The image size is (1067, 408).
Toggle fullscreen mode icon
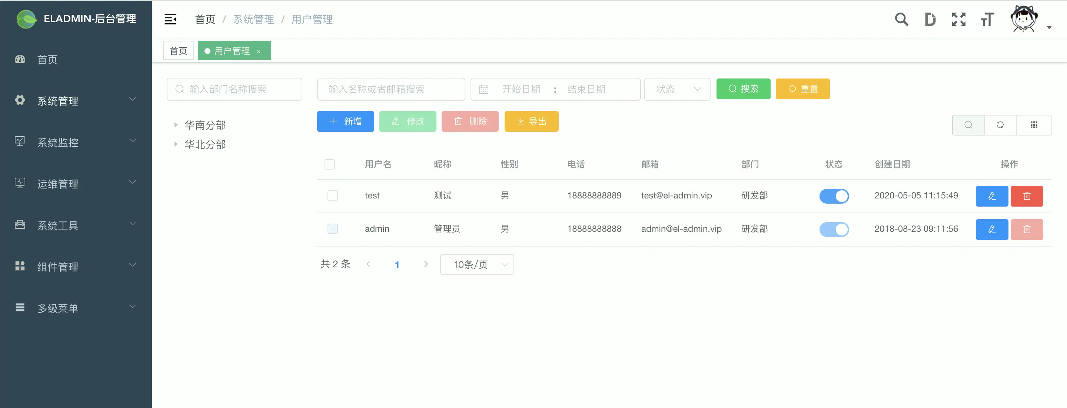(x=958, y=19)
